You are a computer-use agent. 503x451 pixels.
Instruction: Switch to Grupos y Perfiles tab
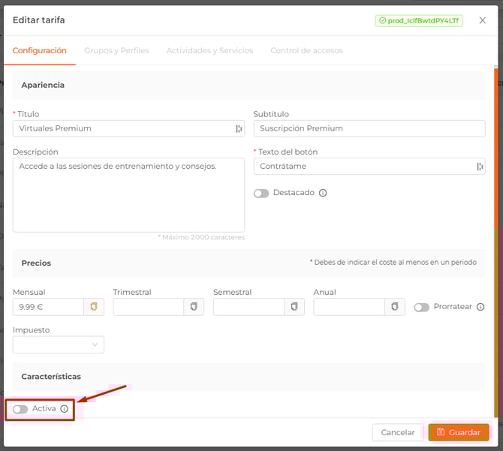click(x=116, y=50)
